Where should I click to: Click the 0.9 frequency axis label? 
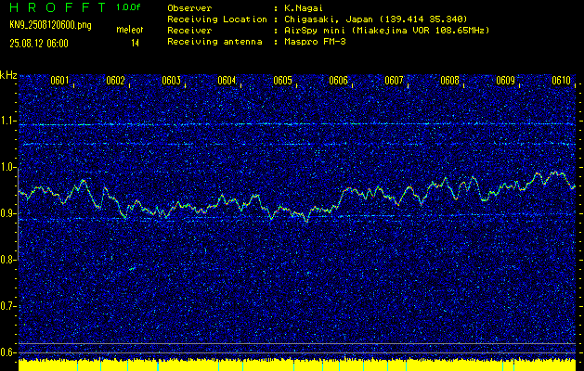pyautogui.click(x=8, y=213)
